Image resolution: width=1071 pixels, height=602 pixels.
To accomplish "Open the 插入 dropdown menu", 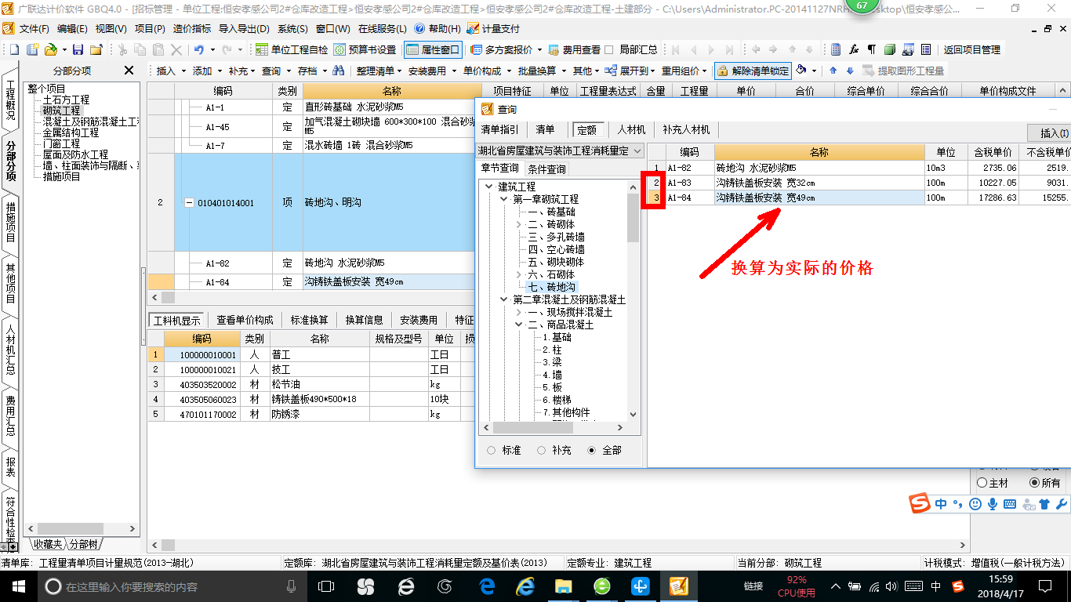I will tap(171, 71).
